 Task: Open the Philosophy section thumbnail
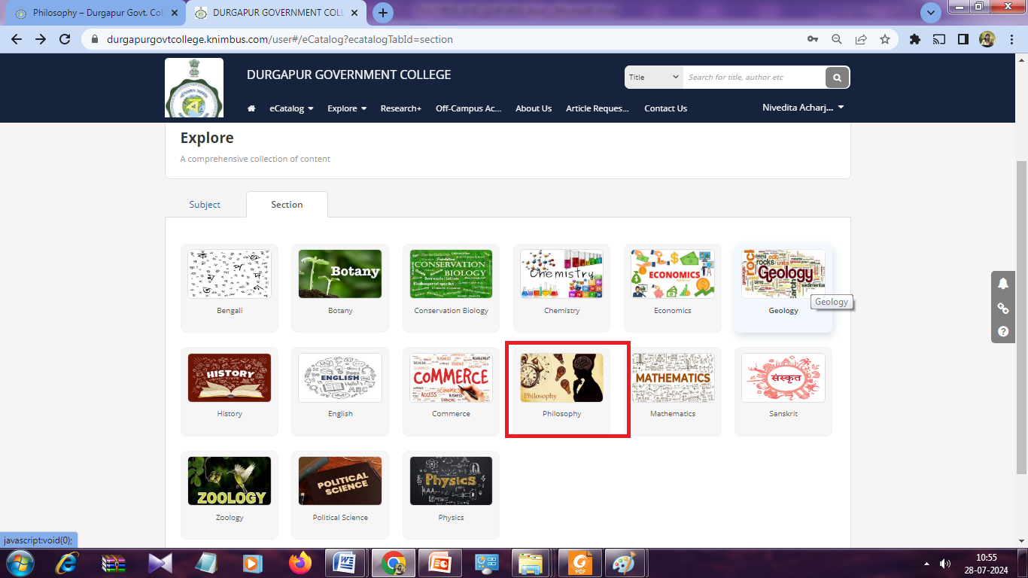(561, 379)
